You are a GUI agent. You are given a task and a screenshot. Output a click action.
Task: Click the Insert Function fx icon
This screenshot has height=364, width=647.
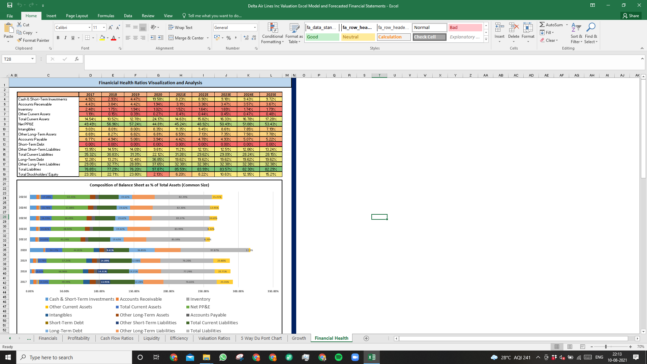point(77,59)
